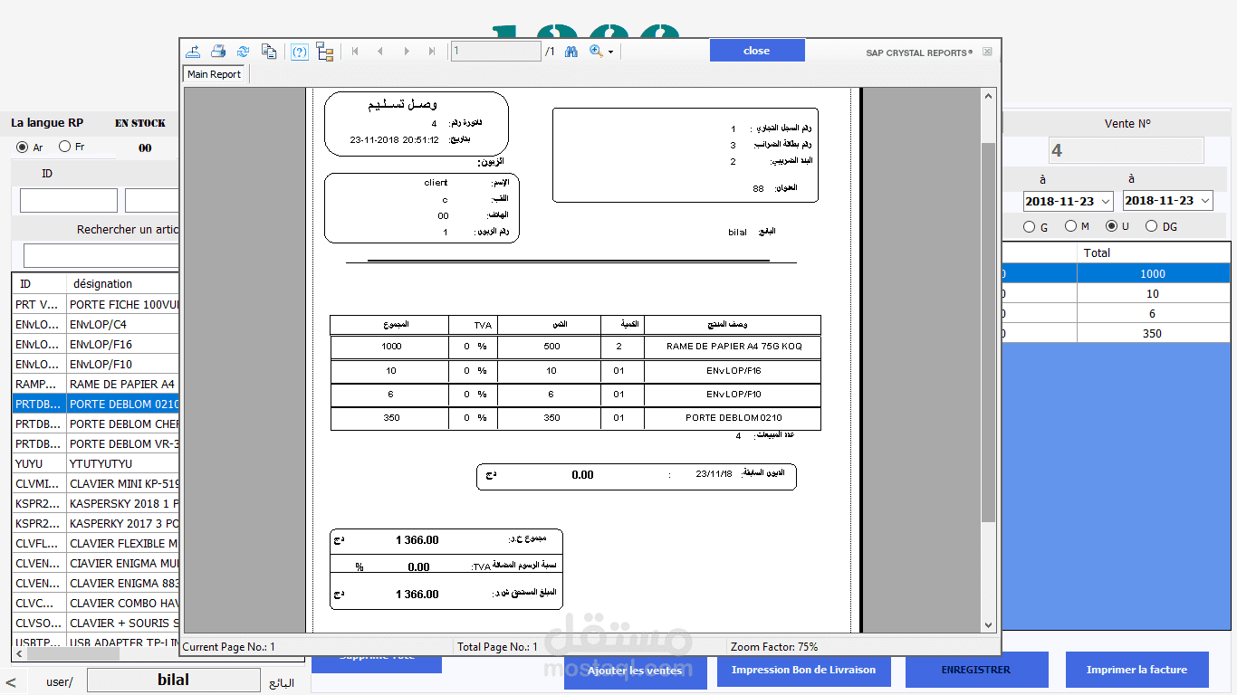Viewport: 1237px width, 695px height.
Task: Click the désignation column header
Action: pos(122,283)
